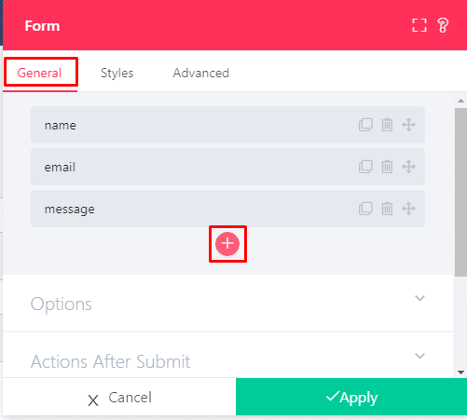Delete the message field
Screen dimensions: 467x420
pos(387,209)
